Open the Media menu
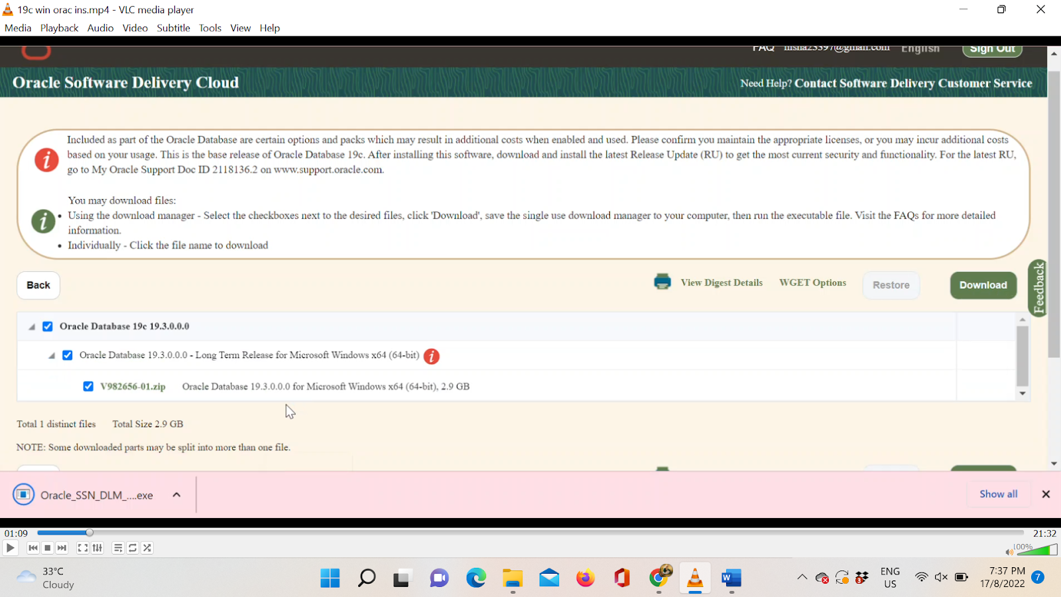Screen dimensions: 1061x597 (18, 28)
